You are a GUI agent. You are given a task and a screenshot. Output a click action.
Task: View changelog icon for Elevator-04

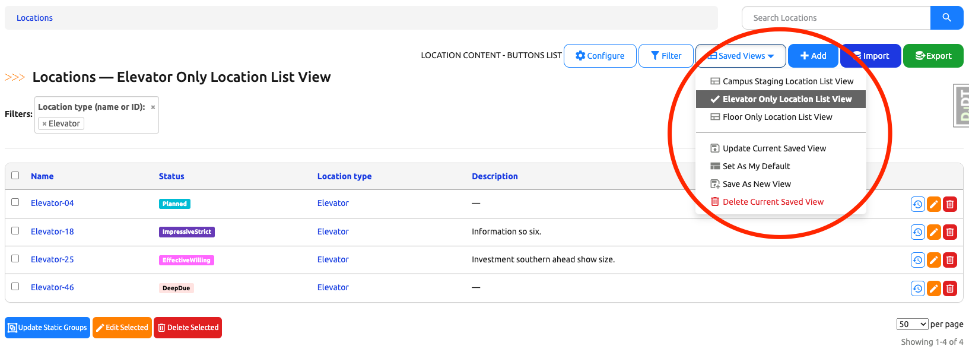917,204
